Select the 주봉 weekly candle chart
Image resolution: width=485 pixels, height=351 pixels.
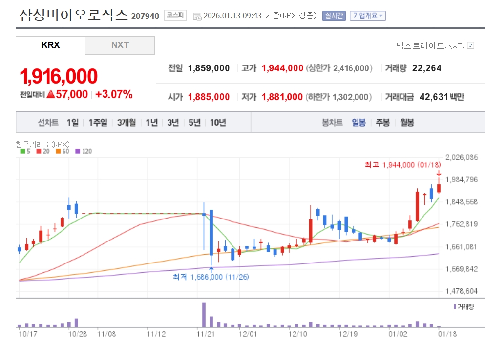[382, 123]
